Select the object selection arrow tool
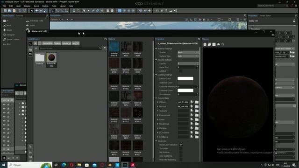Viewport: 299px width, 168px height. coord(32,11)
